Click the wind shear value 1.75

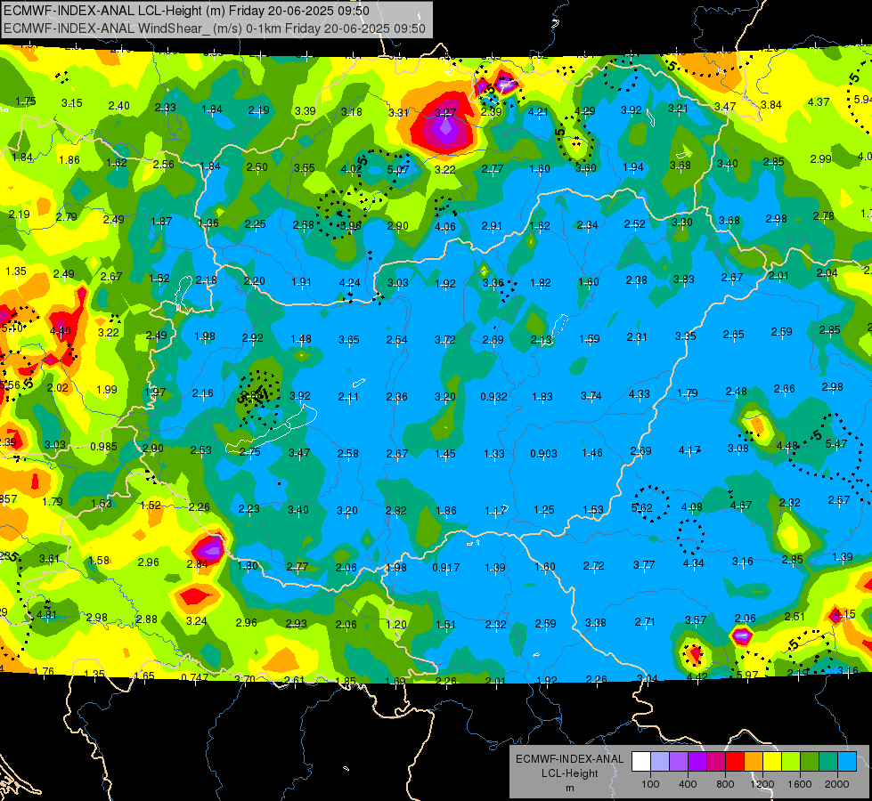click(x=26, y=101)
